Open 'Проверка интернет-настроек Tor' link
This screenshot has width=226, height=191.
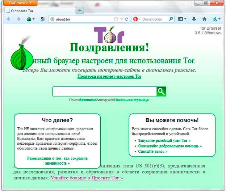coord(109,76)
